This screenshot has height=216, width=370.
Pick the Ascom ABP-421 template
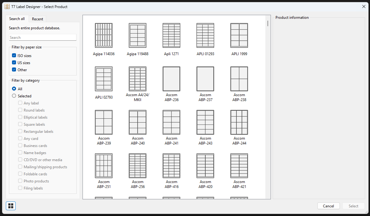[x=239, y=166]
